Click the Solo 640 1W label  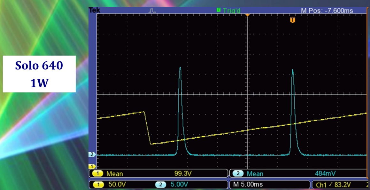point(39,74)
